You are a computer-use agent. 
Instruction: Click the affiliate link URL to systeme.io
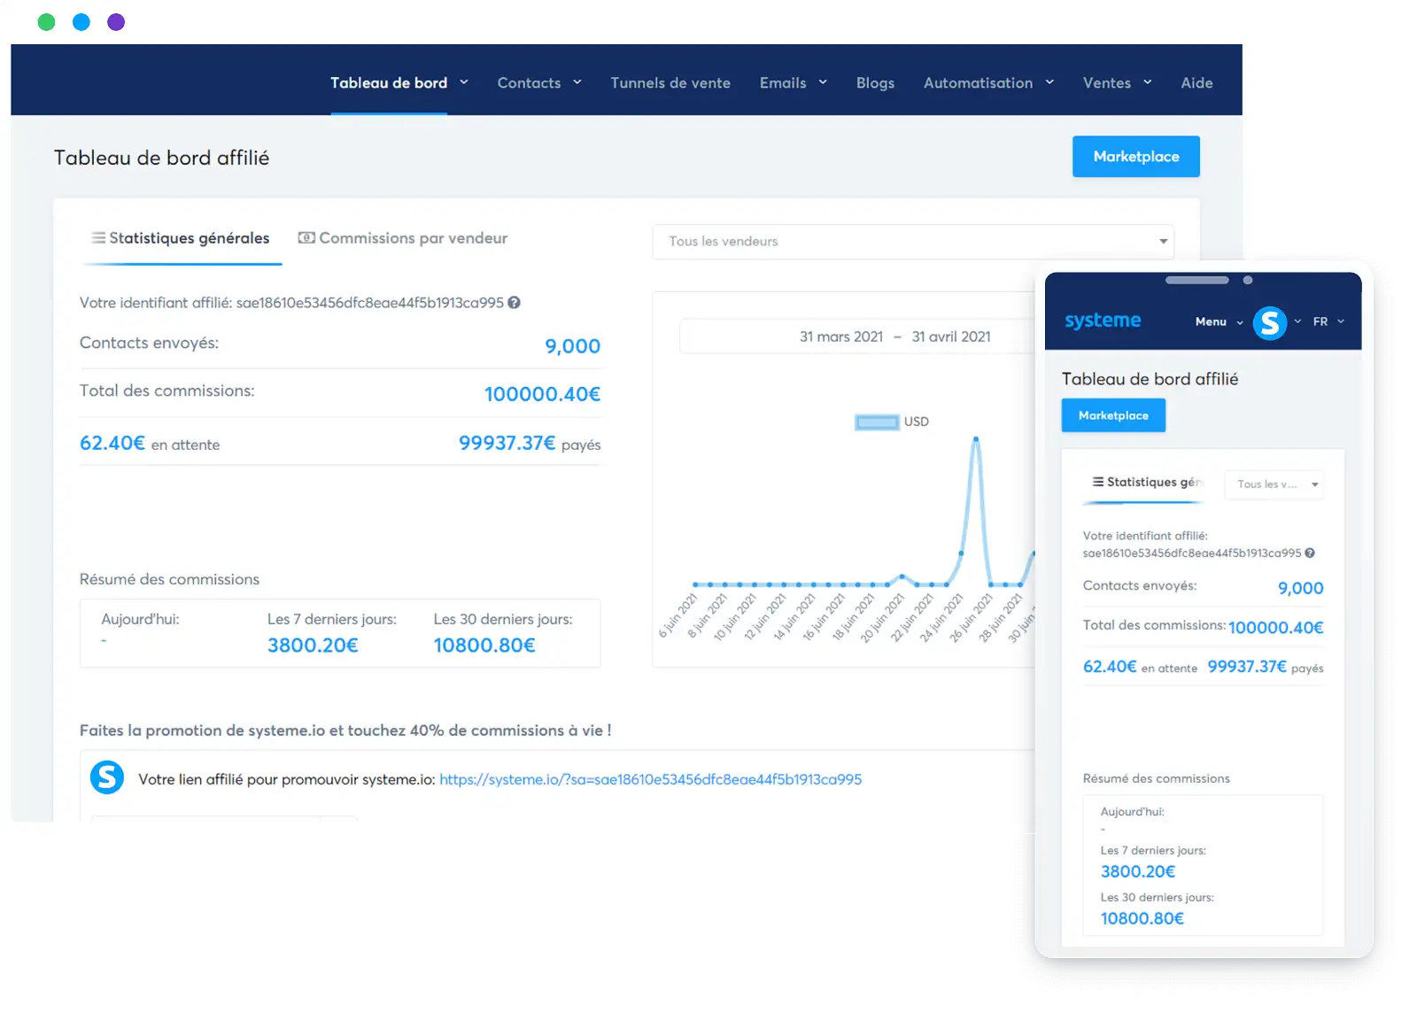point(650,779)
